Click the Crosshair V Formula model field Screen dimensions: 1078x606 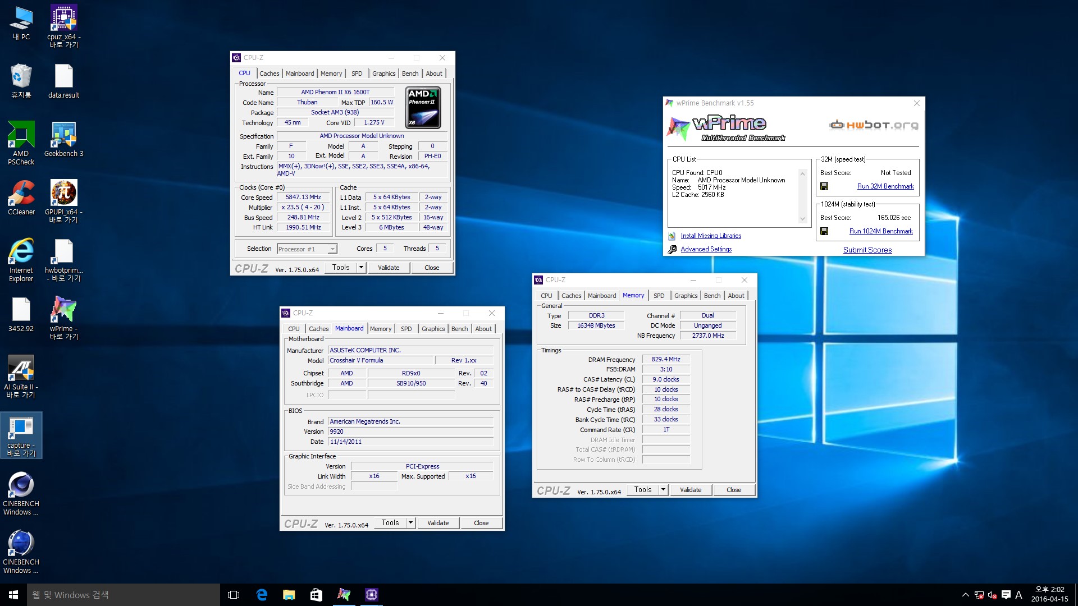pyautogui.click(x=381, y=361)
